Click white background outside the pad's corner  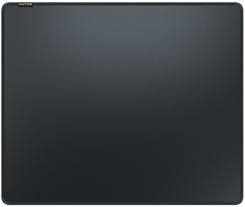(1, 1)
